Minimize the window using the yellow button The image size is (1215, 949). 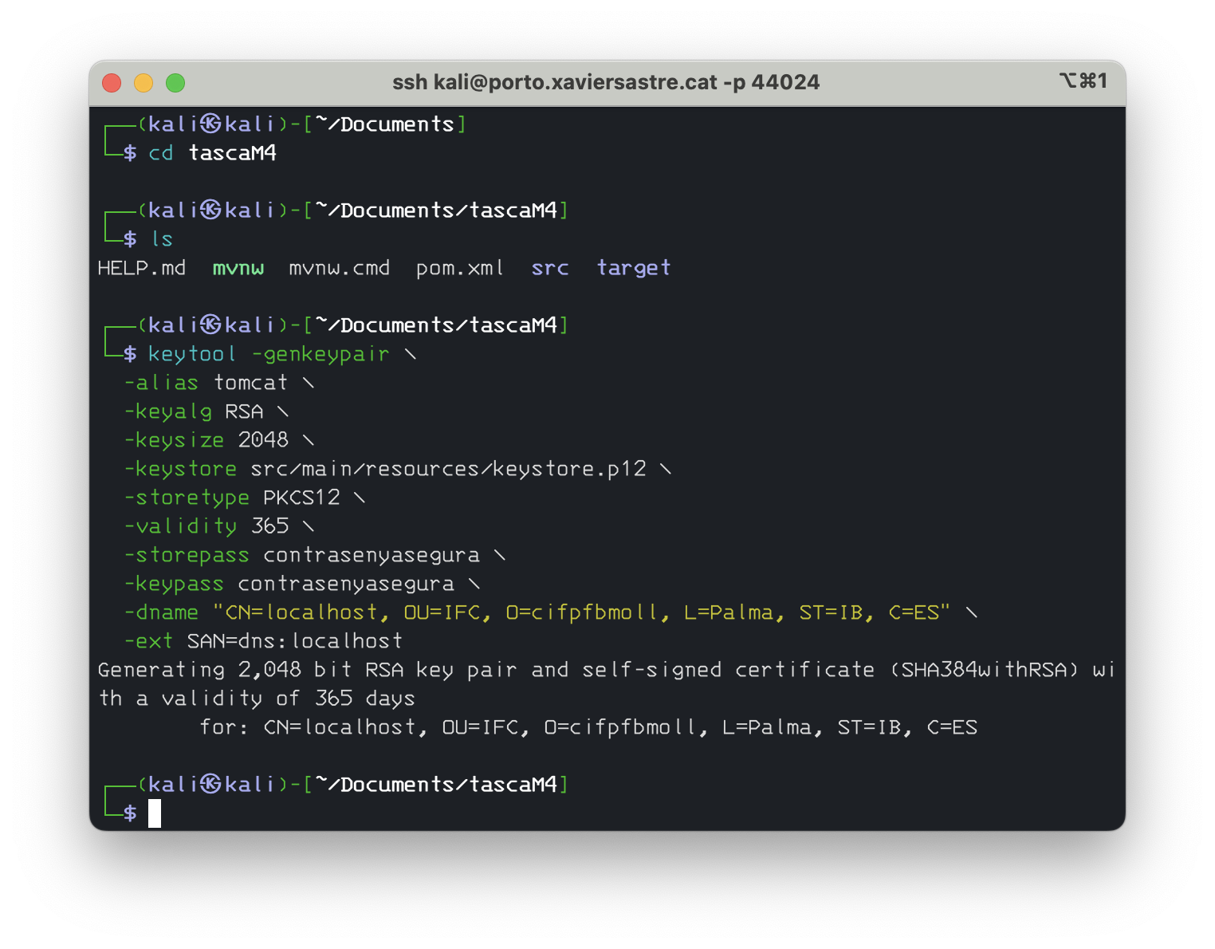coord(144,83)
